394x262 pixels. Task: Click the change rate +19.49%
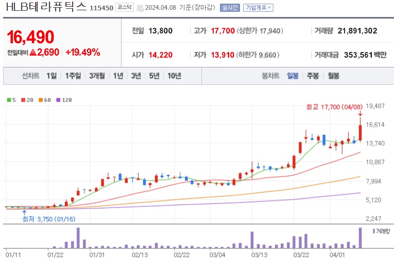point(83,53)
